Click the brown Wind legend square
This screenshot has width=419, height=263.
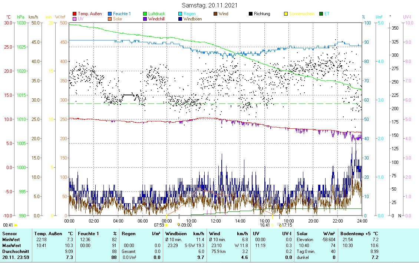point(215,14)
